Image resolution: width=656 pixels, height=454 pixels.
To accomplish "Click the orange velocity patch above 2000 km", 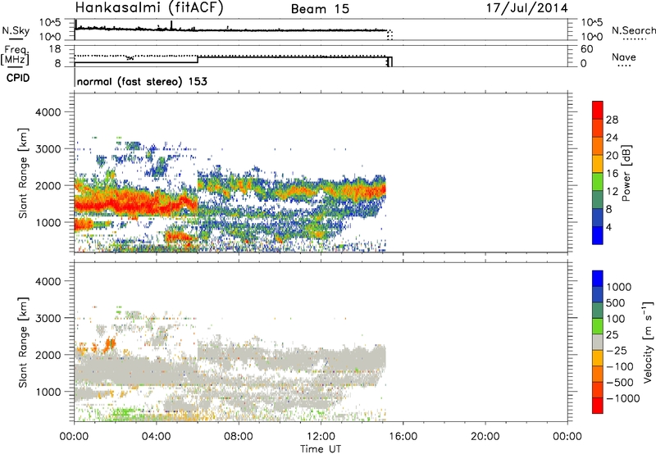I will pyautogui.click(x=110, y=345).
